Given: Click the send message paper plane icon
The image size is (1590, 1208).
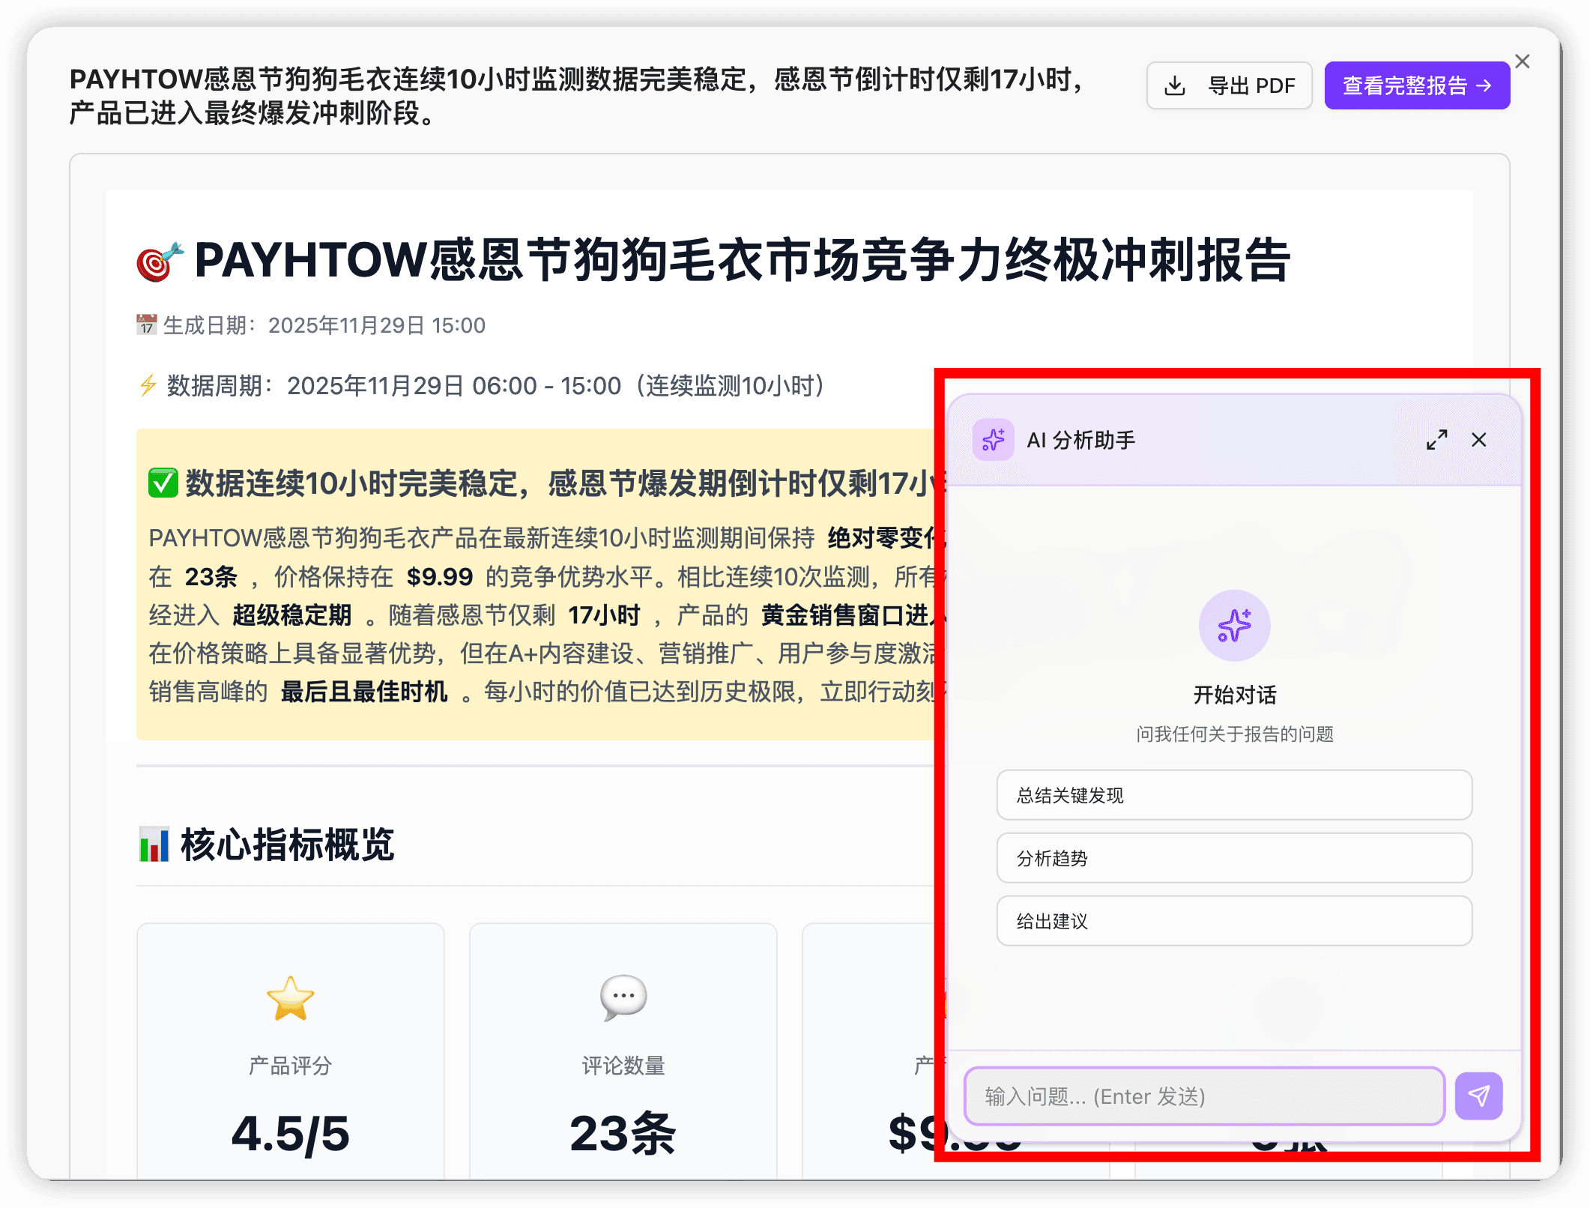Looking at the screenshot, I should (1478, 1096).
